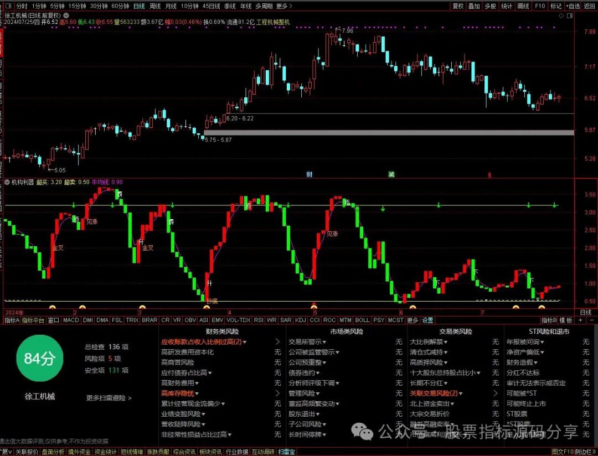
Task: Switch to 关联报价 bottom tab
Action: point(27,452)
